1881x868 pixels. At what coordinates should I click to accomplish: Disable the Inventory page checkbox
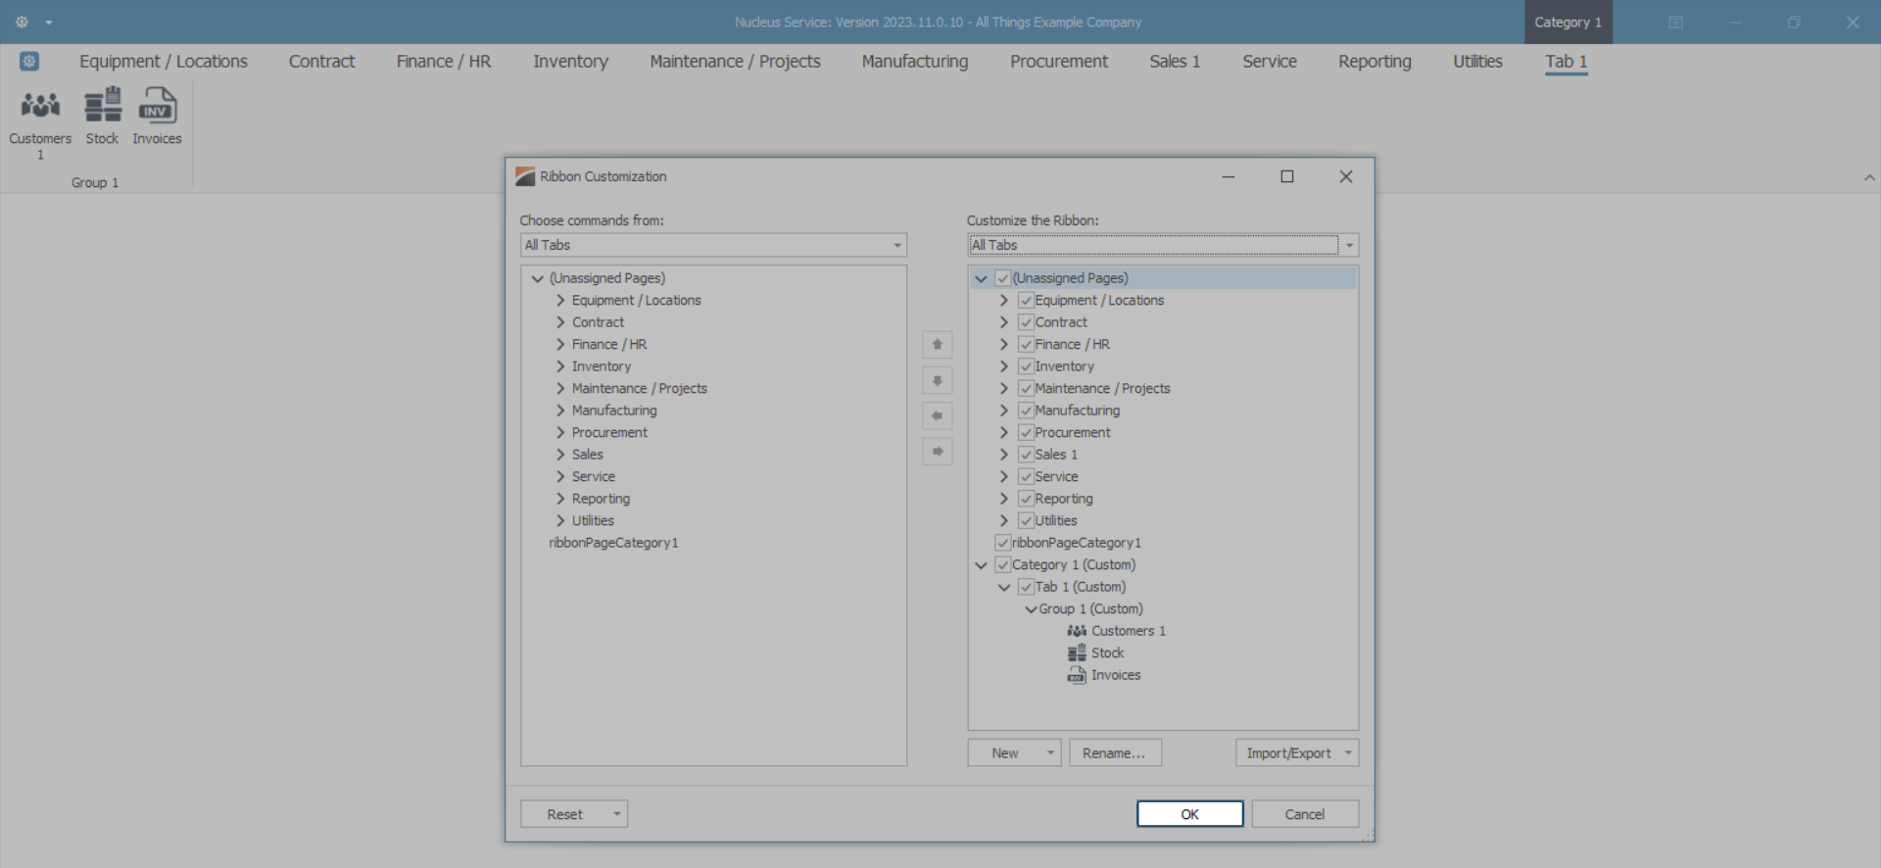[1026, 366]
